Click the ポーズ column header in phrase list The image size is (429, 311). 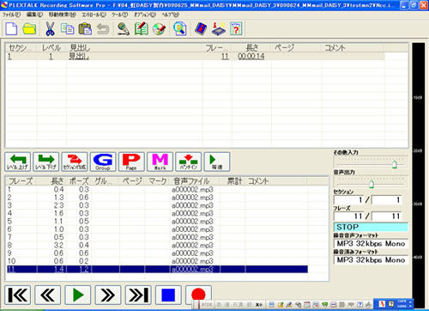click(79, 181)
